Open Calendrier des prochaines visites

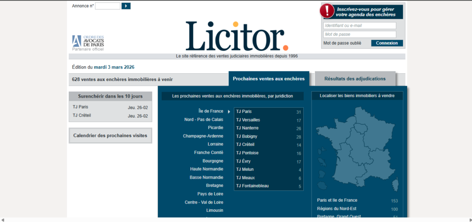(110, 136)
